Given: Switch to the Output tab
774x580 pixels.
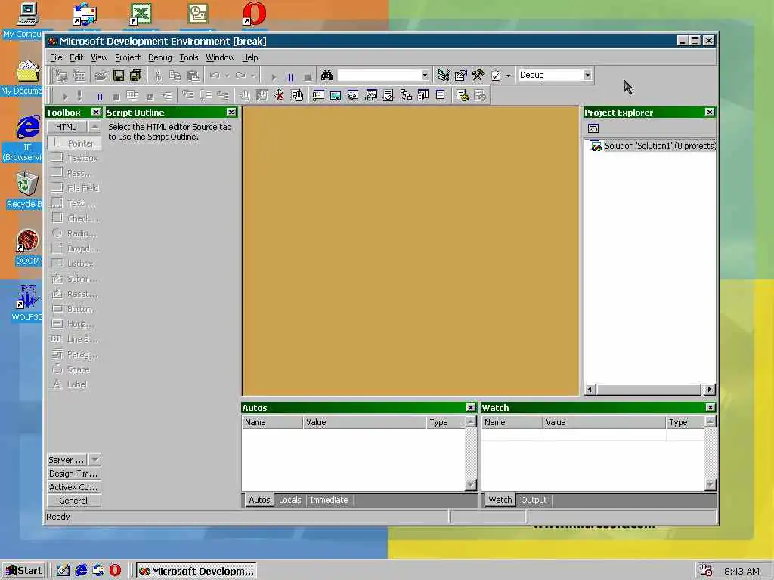Looking at the screenshot, I should point(534,500).
